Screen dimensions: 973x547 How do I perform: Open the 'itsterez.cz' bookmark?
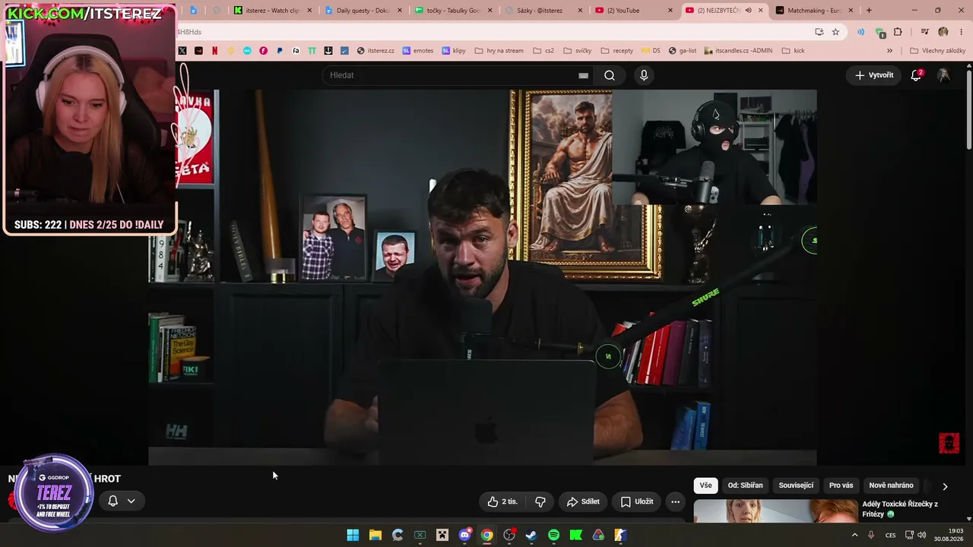[376, 51]
